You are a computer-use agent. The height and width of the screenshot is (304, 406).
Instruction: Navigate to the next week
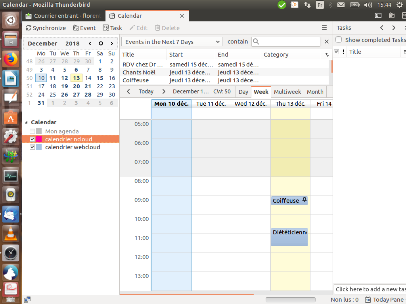[x=164, y=91]
